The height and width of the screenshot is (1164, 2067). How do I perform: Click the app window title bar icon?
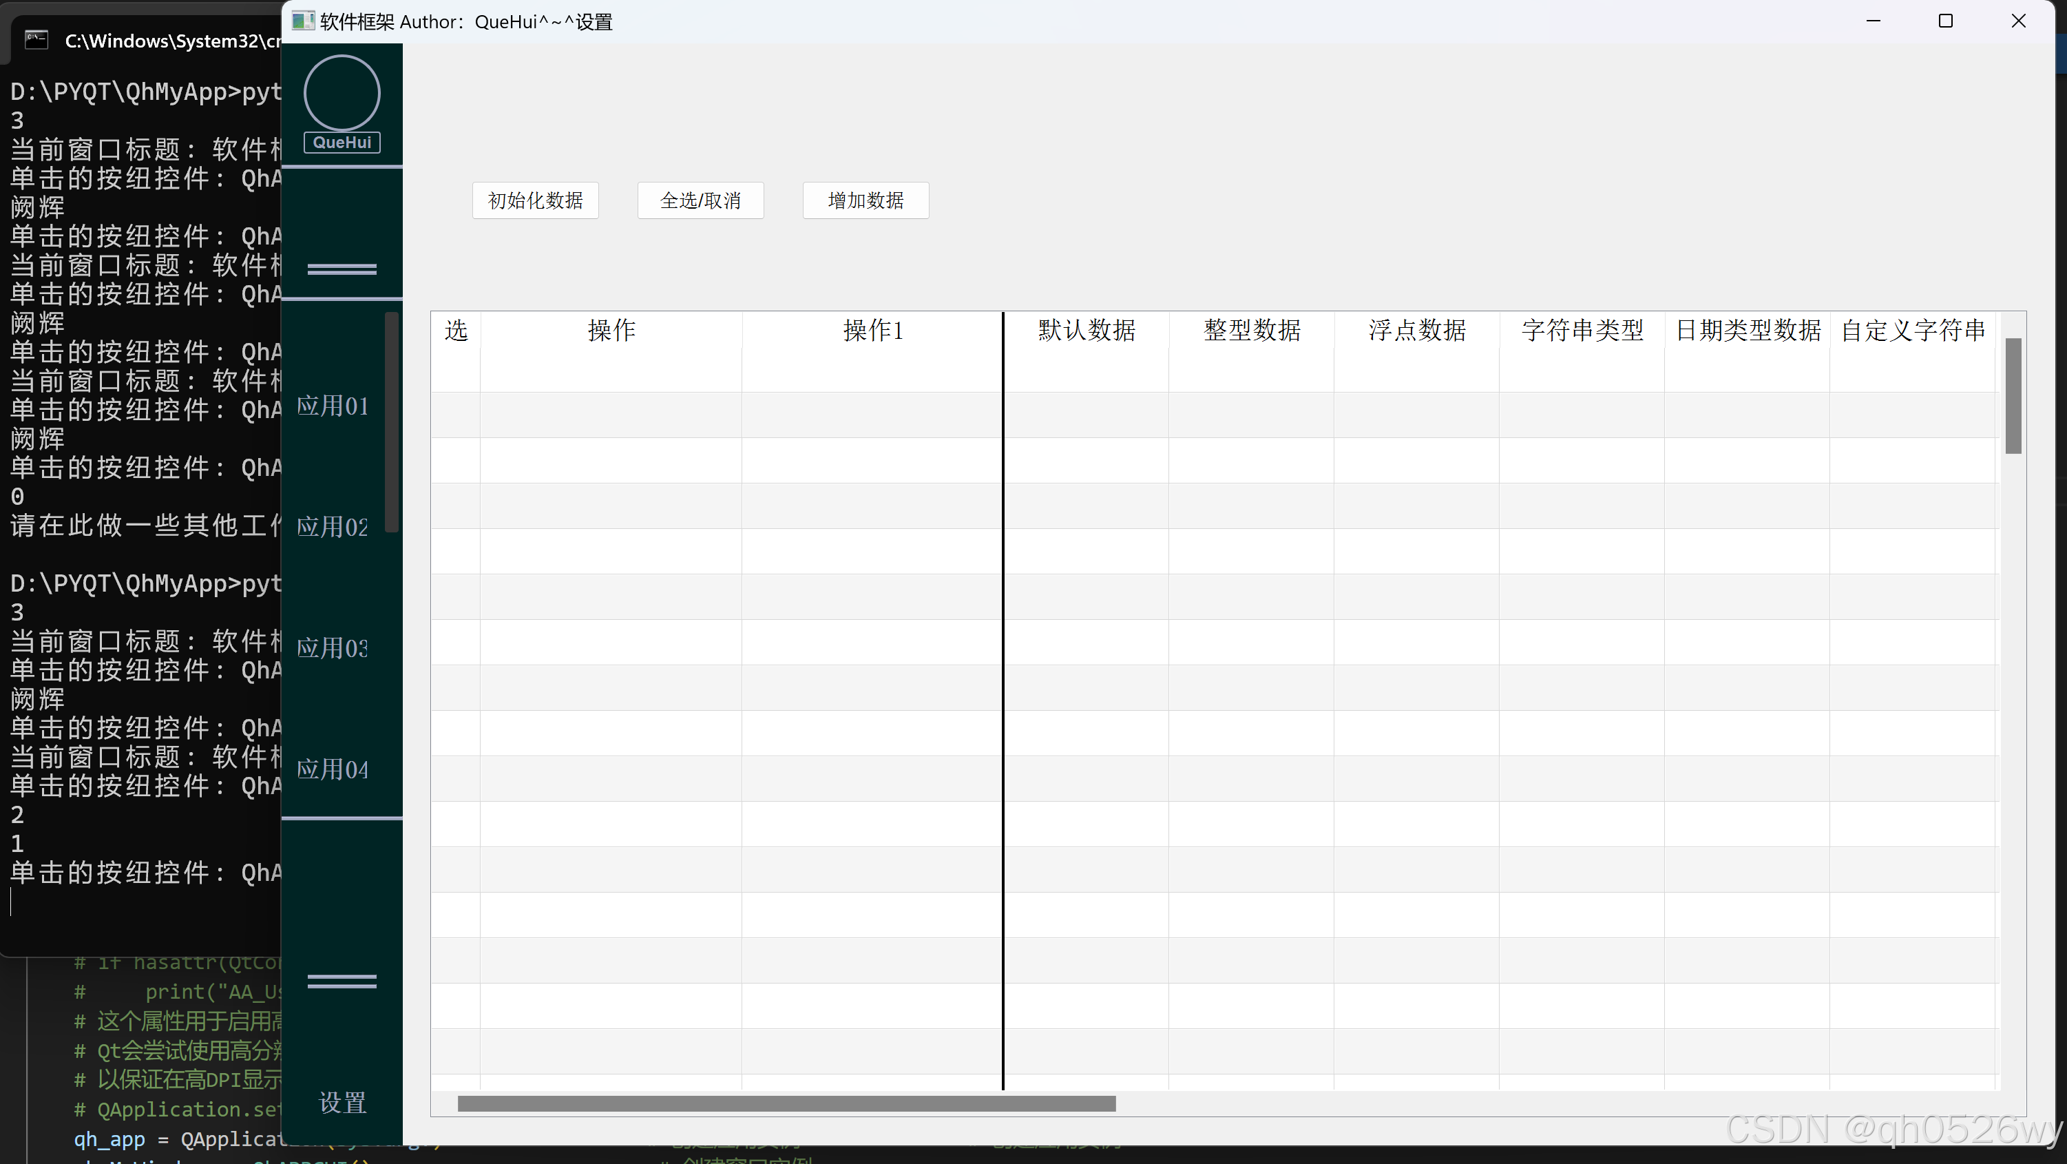[302, 21]
